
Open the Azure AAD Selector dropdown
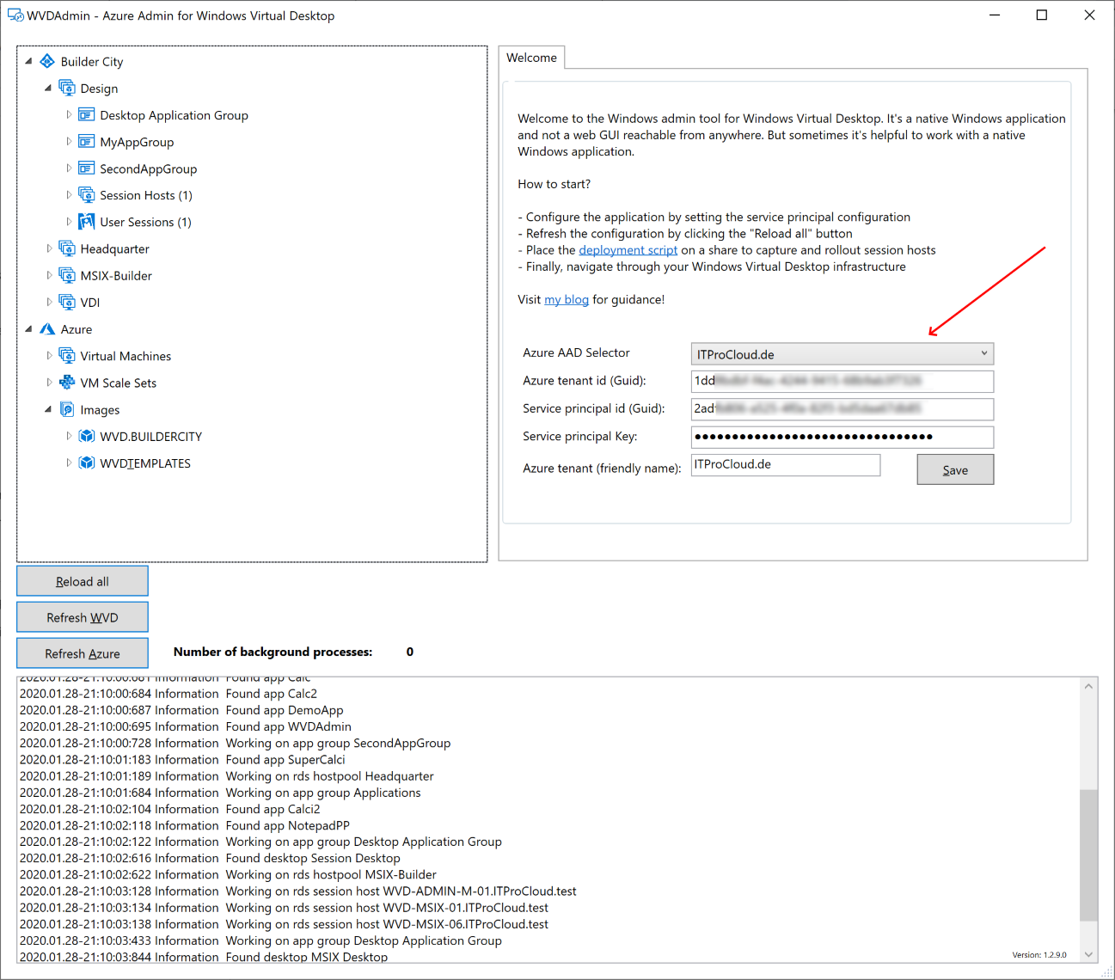(x=842, y=354)
